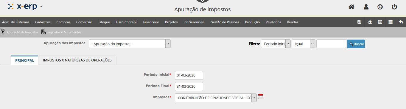
Task: Go to the home icon
Action: pos(351,7)
